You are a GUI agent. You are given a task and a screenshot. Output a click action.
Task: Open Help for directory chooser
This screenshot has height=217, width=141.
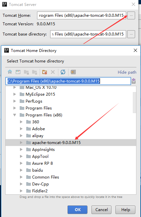[125, 210]
